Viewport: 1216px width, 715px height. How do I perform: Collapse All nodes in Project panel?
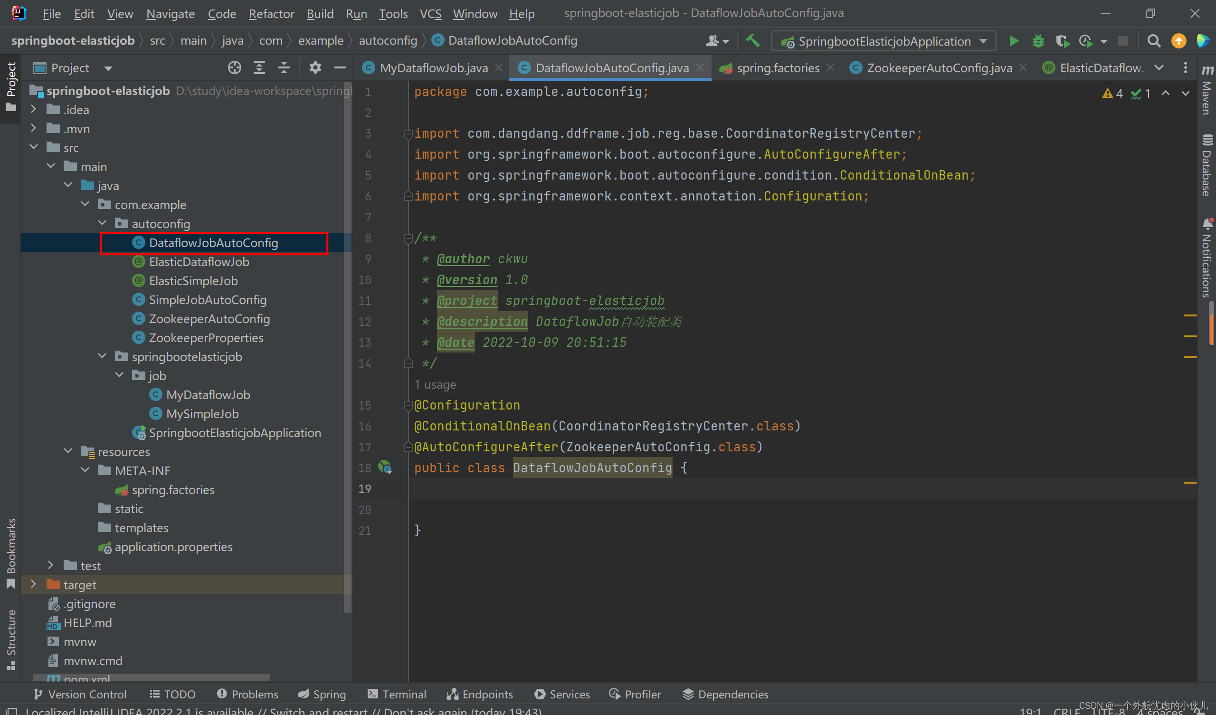point(284,67)
